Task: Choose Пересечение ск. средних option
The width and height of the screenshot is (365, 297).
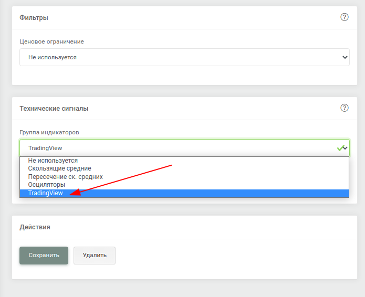Action: pos(184,176)
